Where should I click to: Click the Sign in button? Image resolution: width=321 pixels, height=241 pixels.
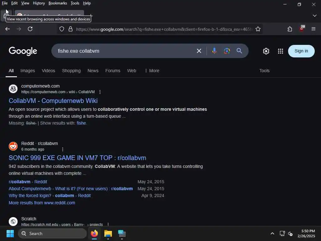301,51
